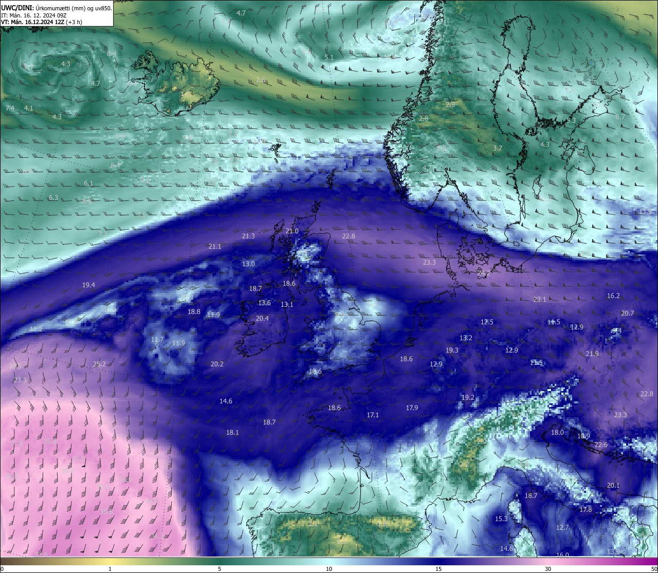Click the 21.9 value on the map
Screen dimensions: 658x573
592,354
